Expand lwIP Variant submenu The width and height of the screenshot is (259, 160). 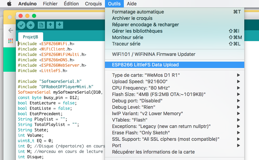pos(175,114)
